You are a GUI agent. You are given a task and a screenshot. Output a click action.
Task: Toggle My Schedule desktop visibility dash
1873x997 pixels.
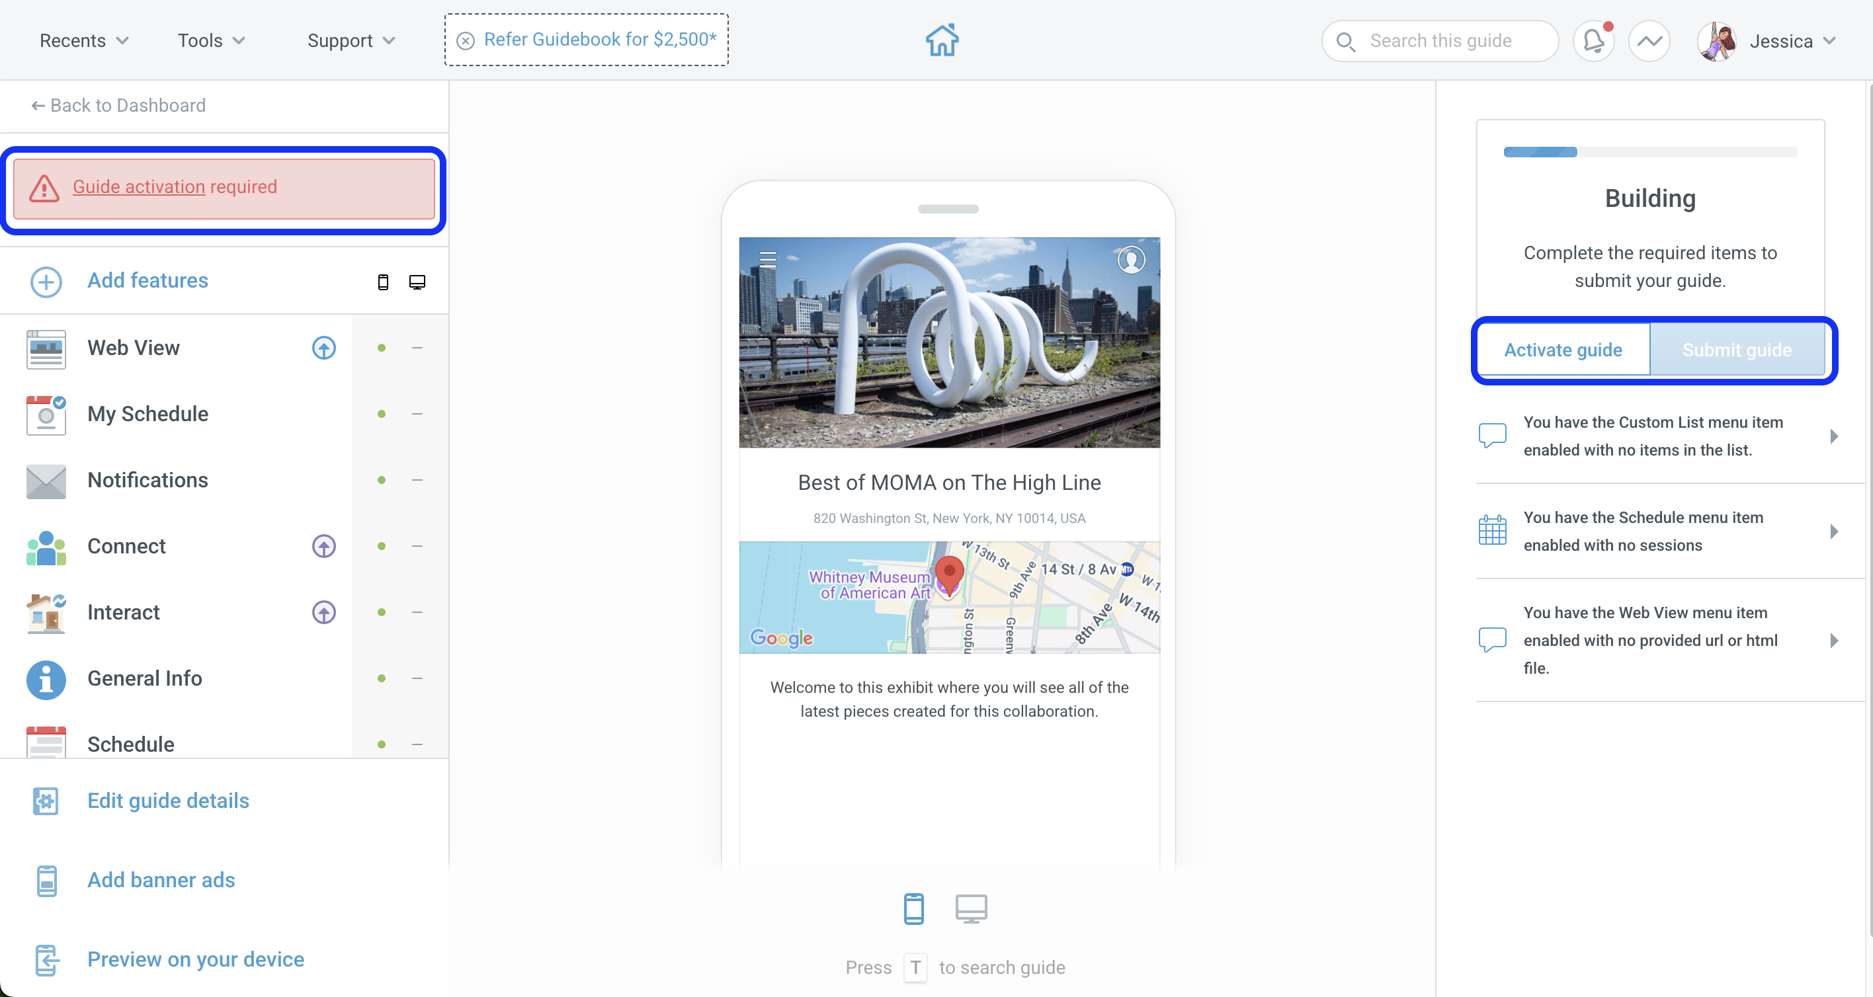coord(417,415)
